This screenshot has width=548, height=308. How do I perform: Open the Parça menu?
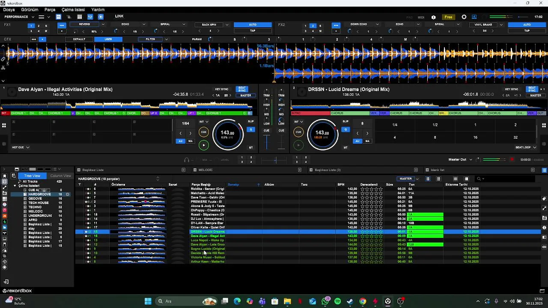point(50,9)
